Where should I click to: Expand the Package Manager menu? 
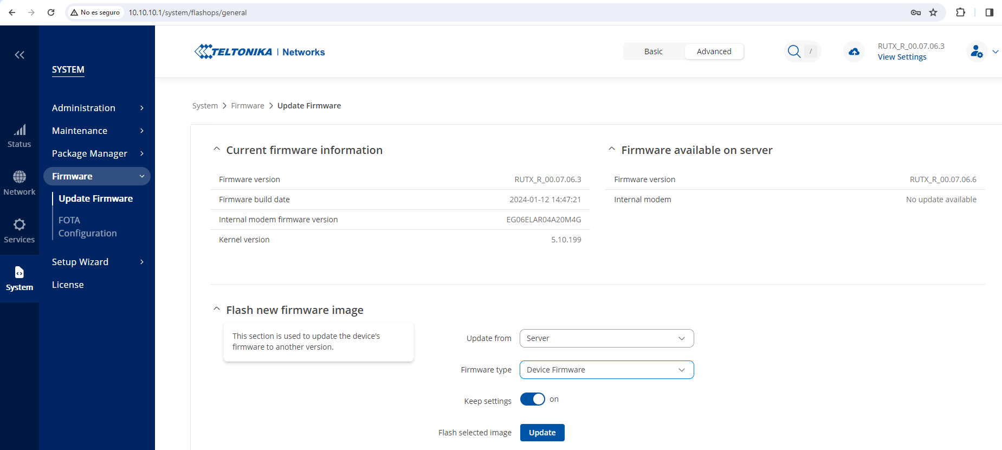96,153
